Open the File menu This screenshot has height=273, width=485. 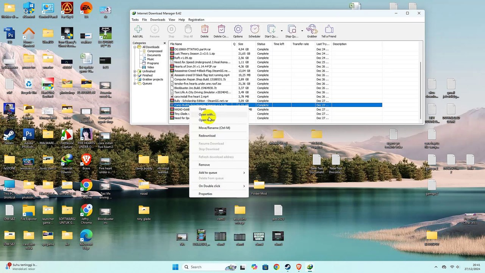click(144, 20)
